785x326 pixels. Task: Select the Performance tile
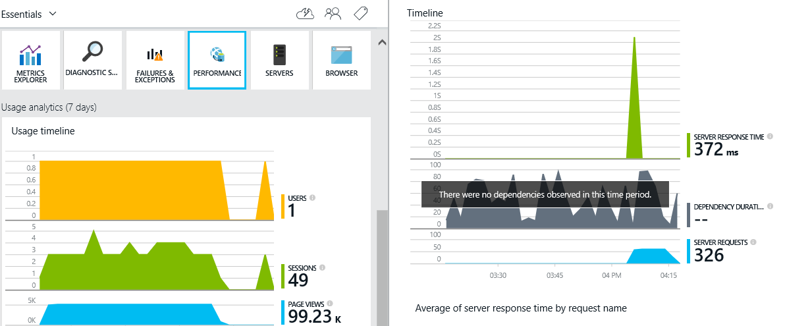(217, 61)
